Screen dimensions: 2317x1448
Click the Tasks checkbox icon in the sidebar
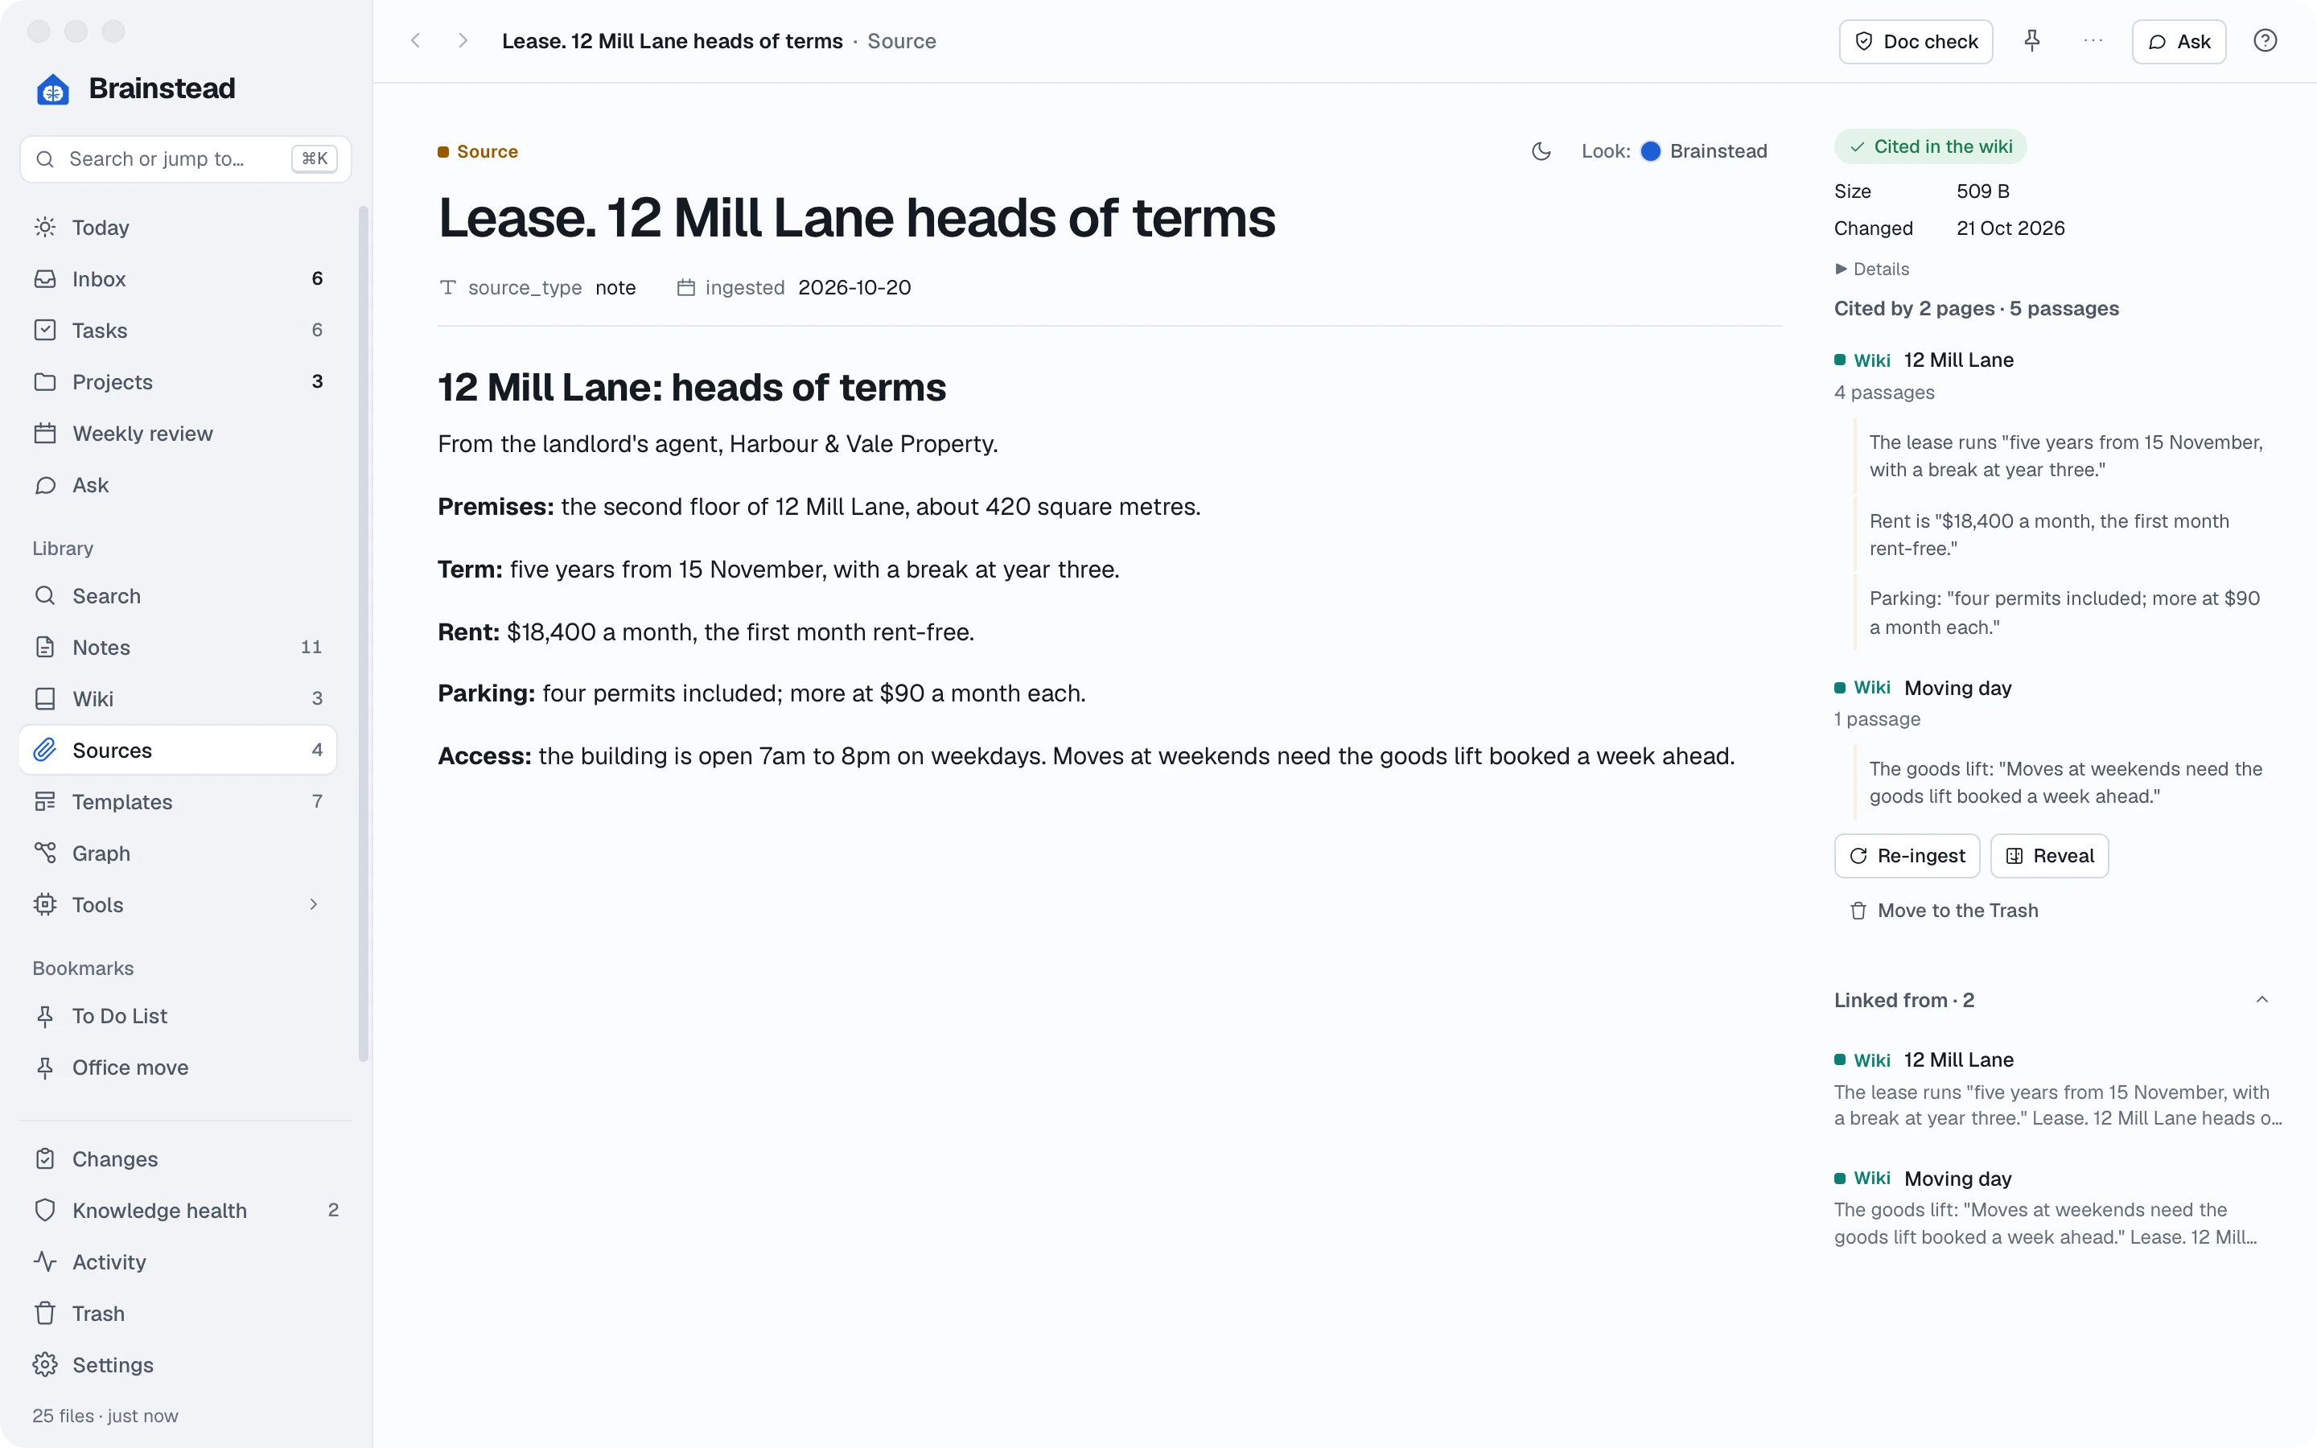[x=45, y=331]
